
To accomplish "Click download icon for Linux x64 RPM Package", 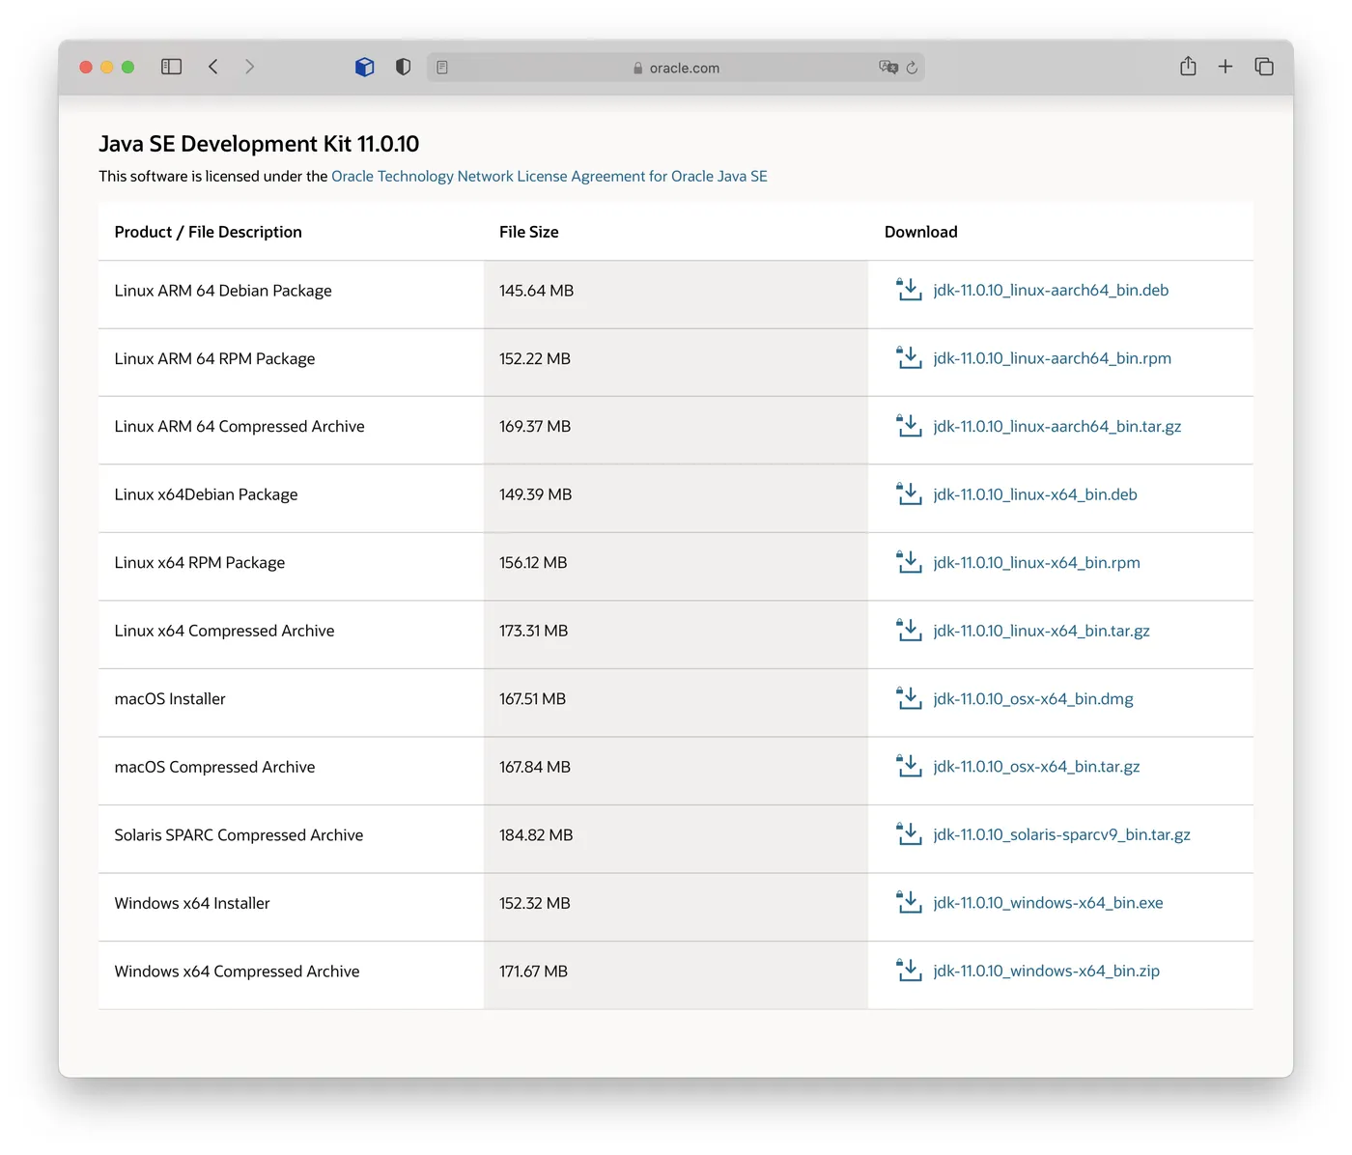I will tap(909, 562).
